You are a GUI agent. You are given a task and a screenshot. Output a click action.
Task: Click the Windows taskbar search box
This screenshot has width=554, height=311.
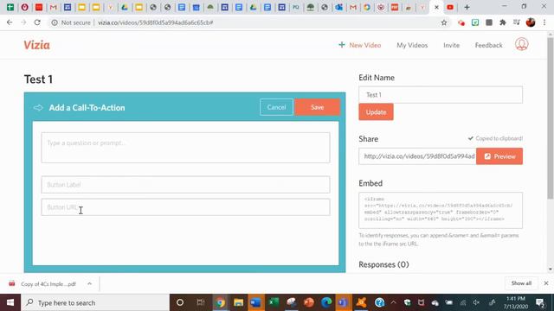pyautogui.click(x=95, y=302)
